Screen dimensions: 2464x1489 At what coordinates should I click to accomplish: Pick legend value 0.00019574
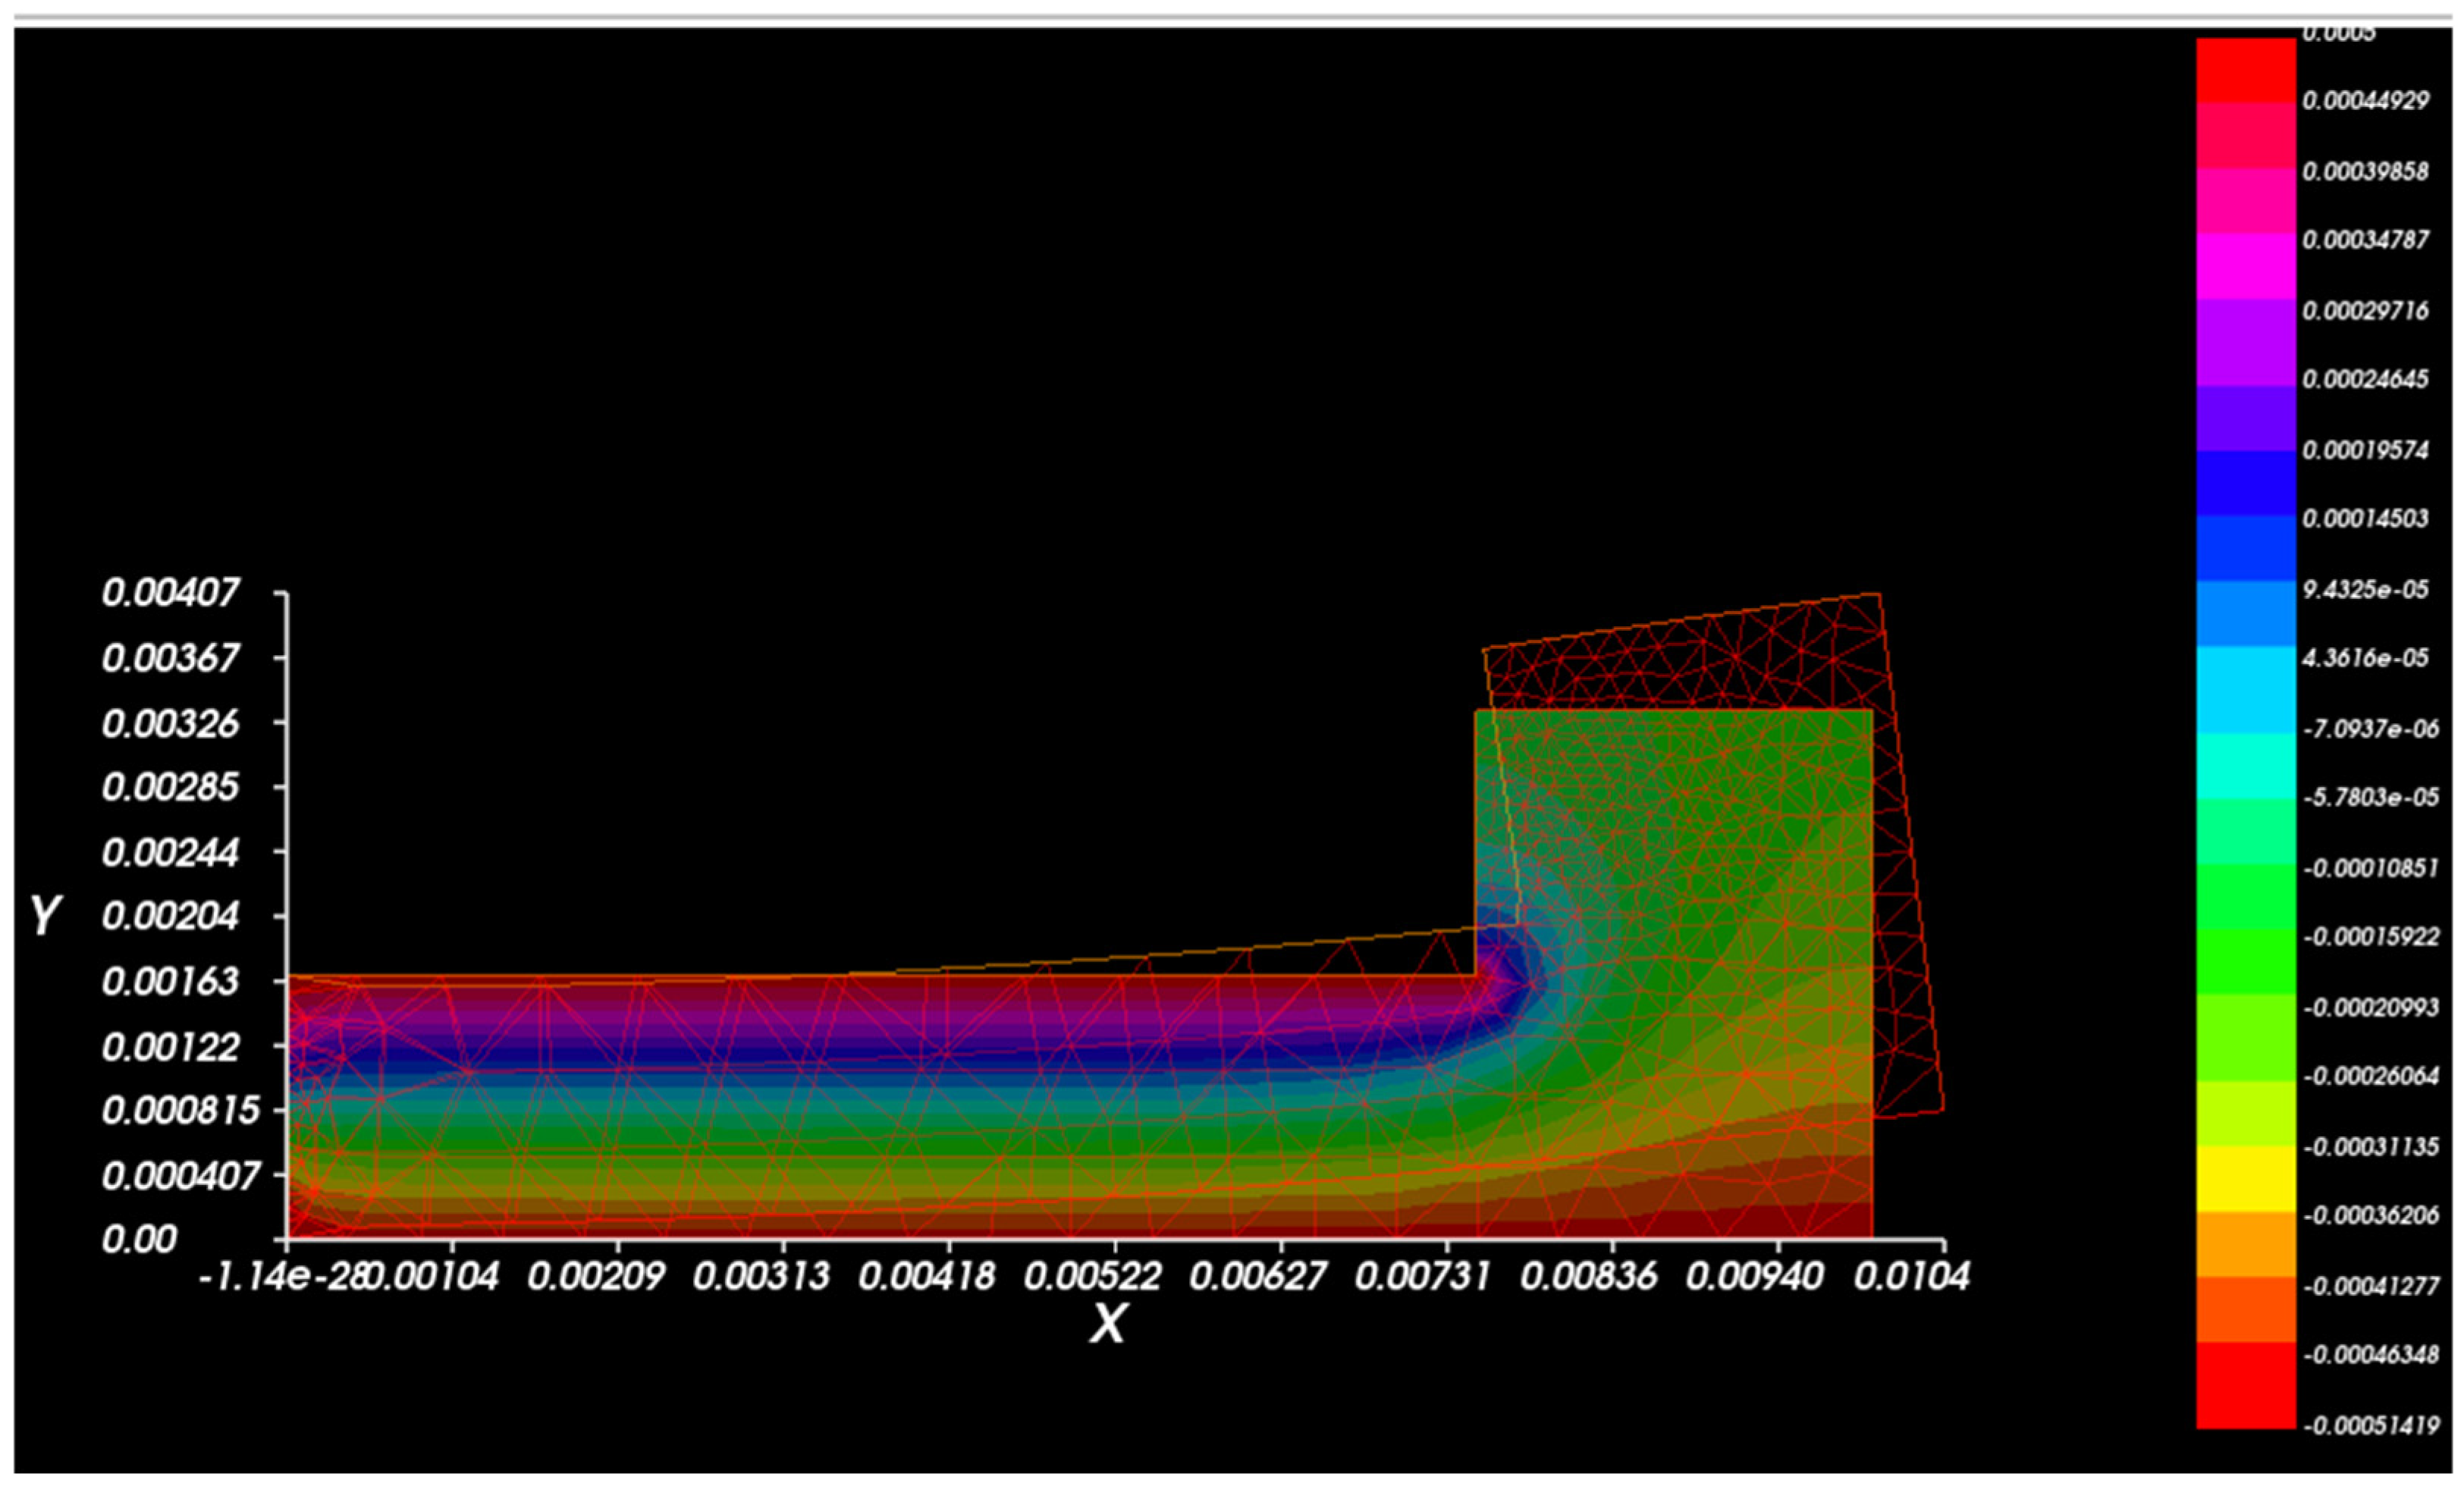(x=2366, y=449)
